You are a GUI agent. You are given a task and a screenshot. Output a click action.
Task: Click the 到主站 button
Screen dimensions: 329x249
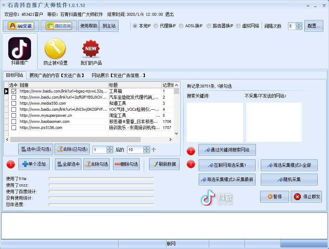point(109,26)
